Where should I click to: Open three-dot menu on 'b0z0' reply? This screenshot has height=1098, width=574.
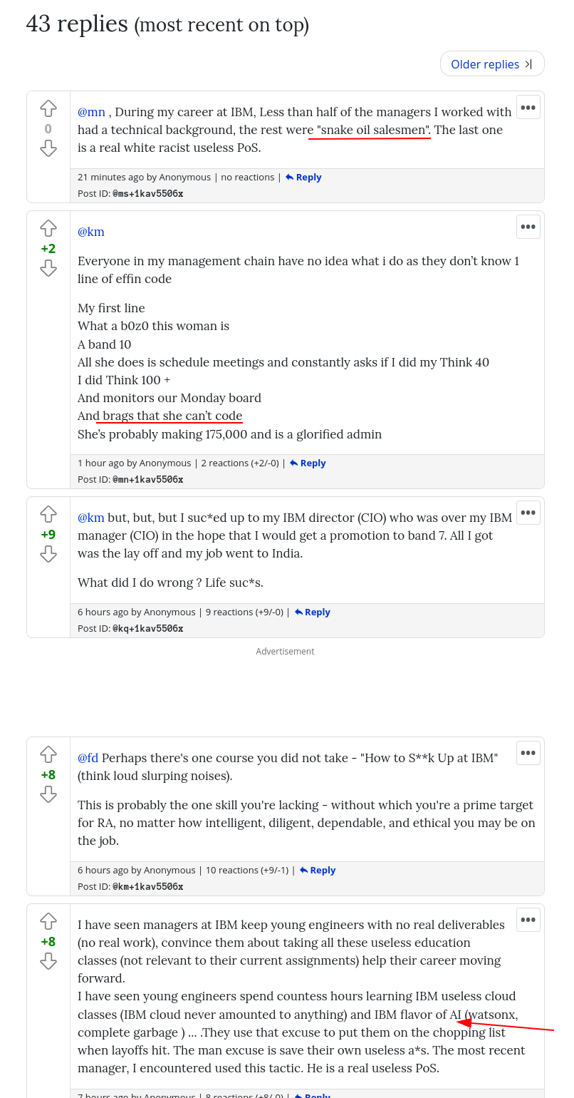point(528,227)
